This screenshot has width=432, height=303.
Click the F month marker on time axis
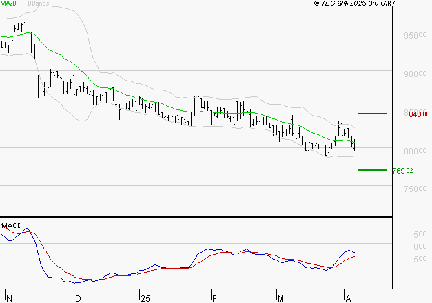[x=214, y=299]
